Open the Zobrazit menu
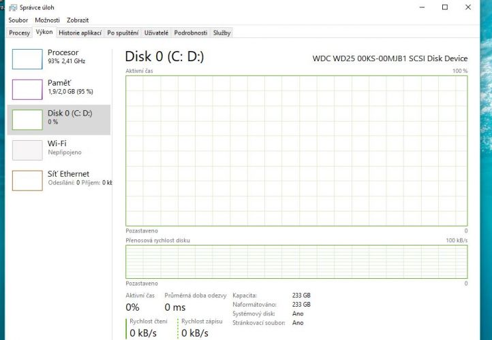This screenshot has width=492, height=340. [x=78, y=20]
